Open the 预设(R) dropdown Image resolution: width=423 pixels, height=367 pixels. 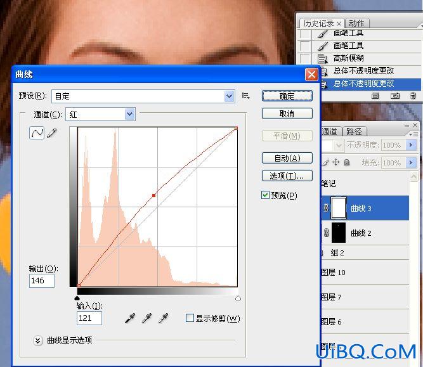229,96
